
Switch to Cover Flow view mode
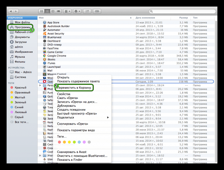click(59, 11)
